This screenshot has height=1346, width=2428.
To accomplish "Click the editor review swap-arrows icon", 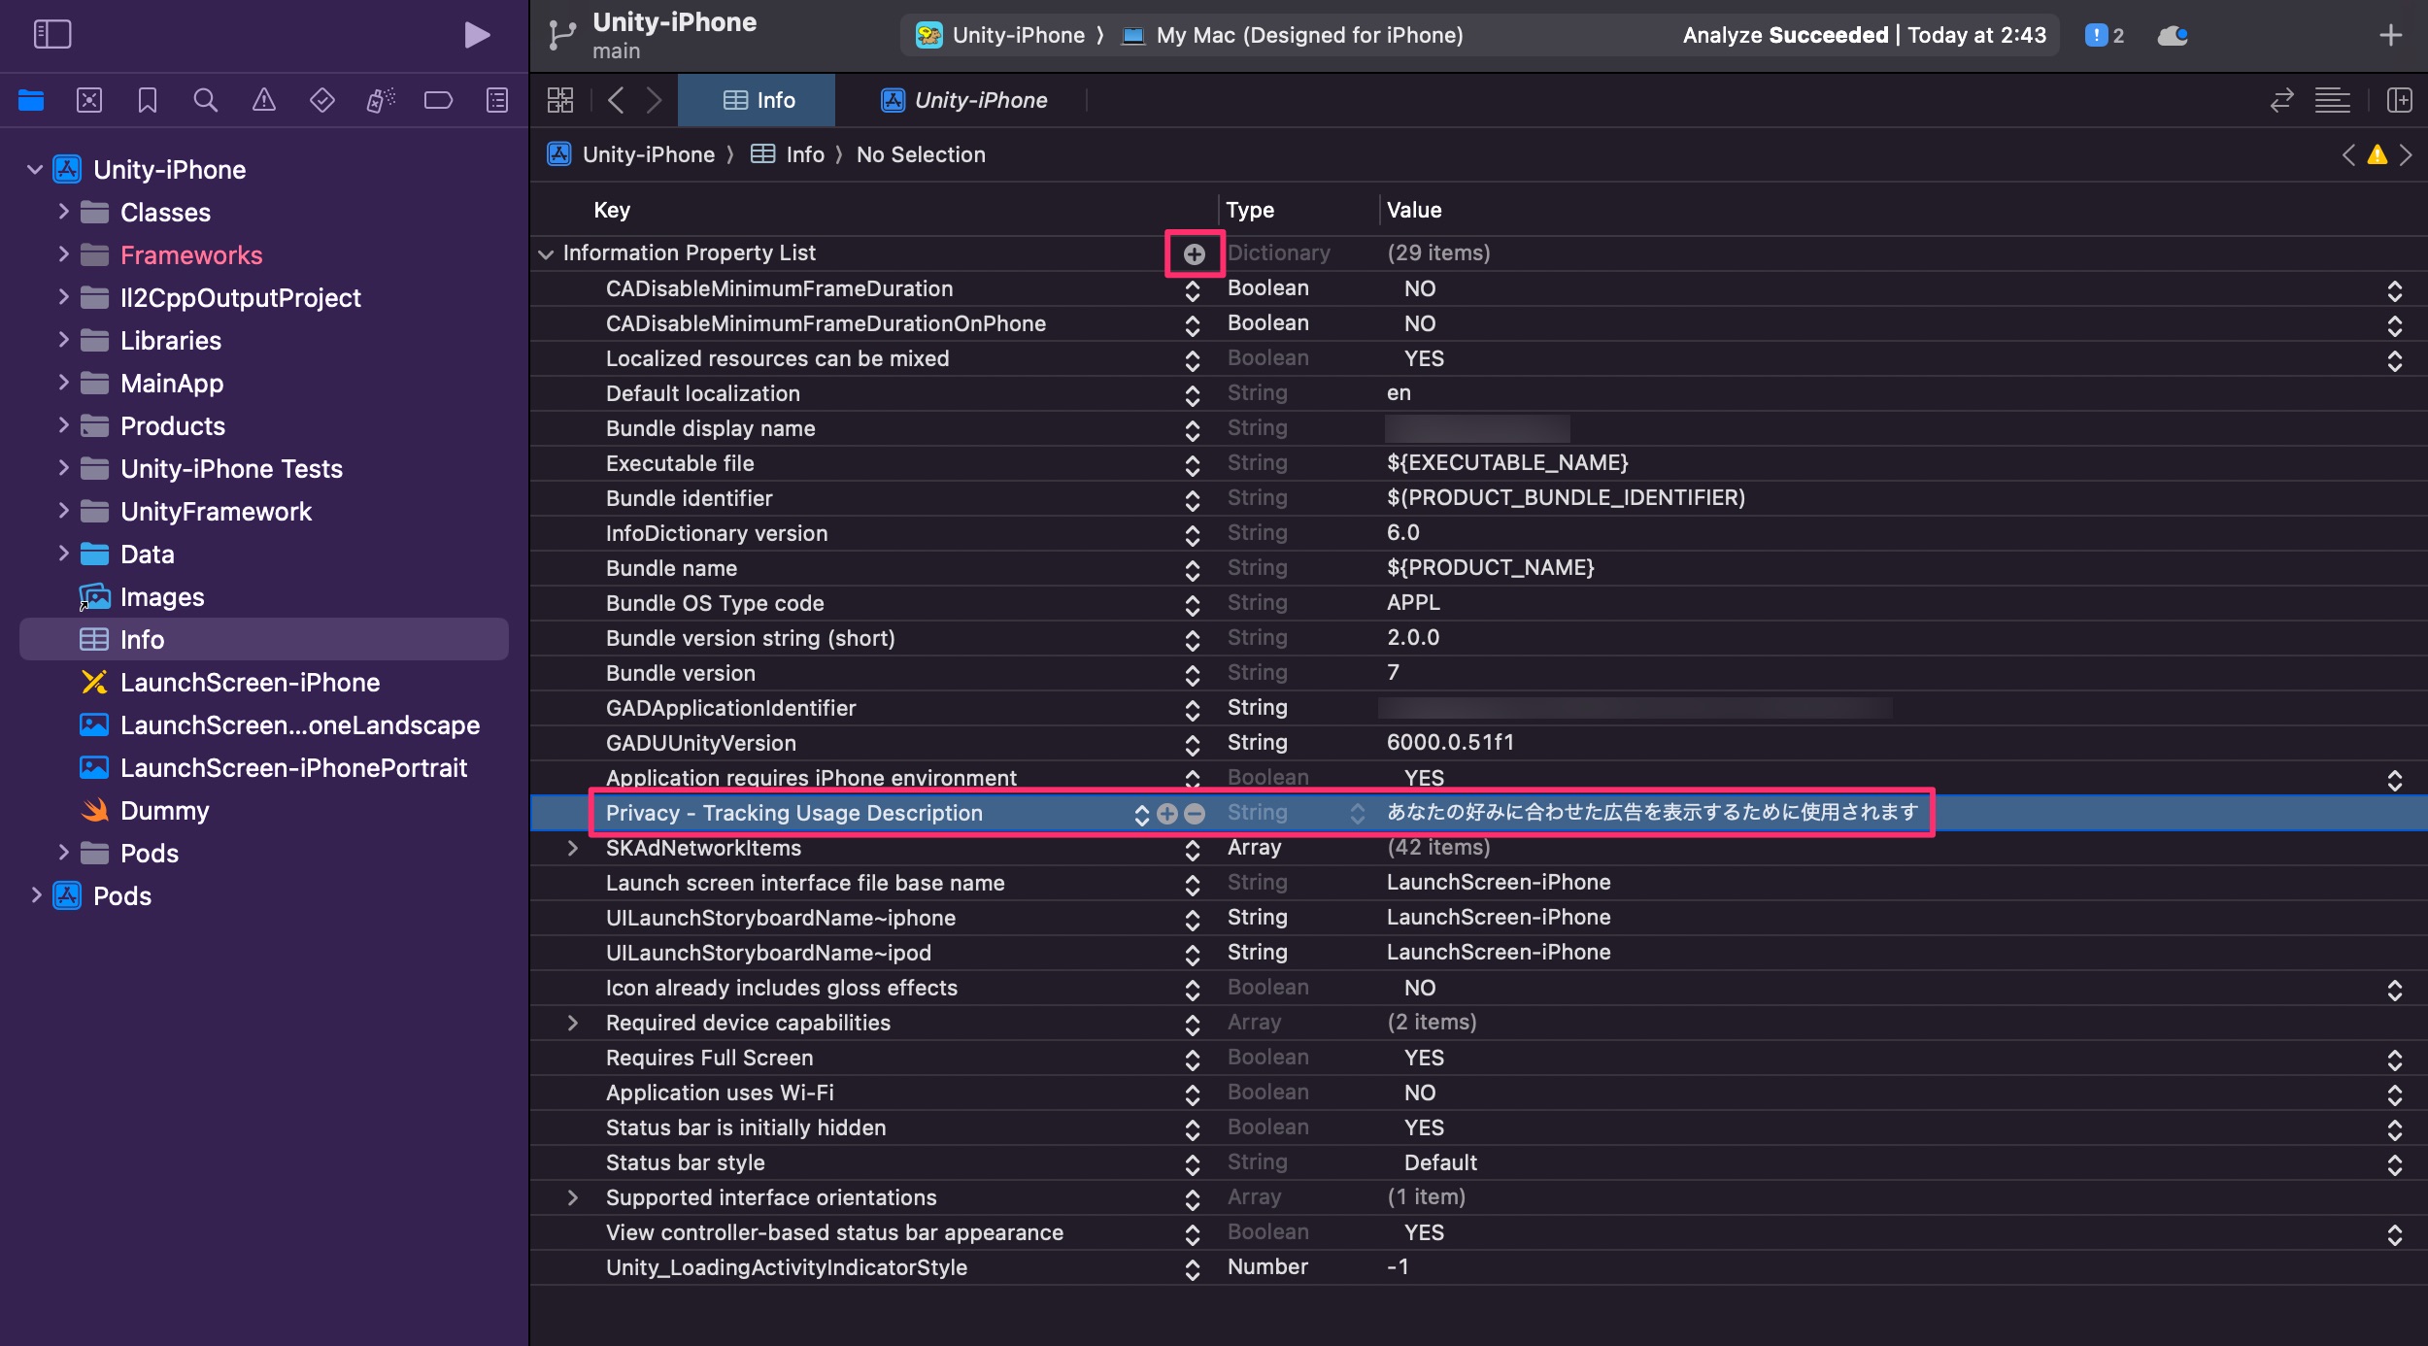I will click(x=2281, y=100).
